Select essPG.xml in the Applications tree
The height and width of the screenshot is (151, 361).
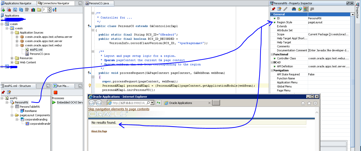click(x=36, y=50)
